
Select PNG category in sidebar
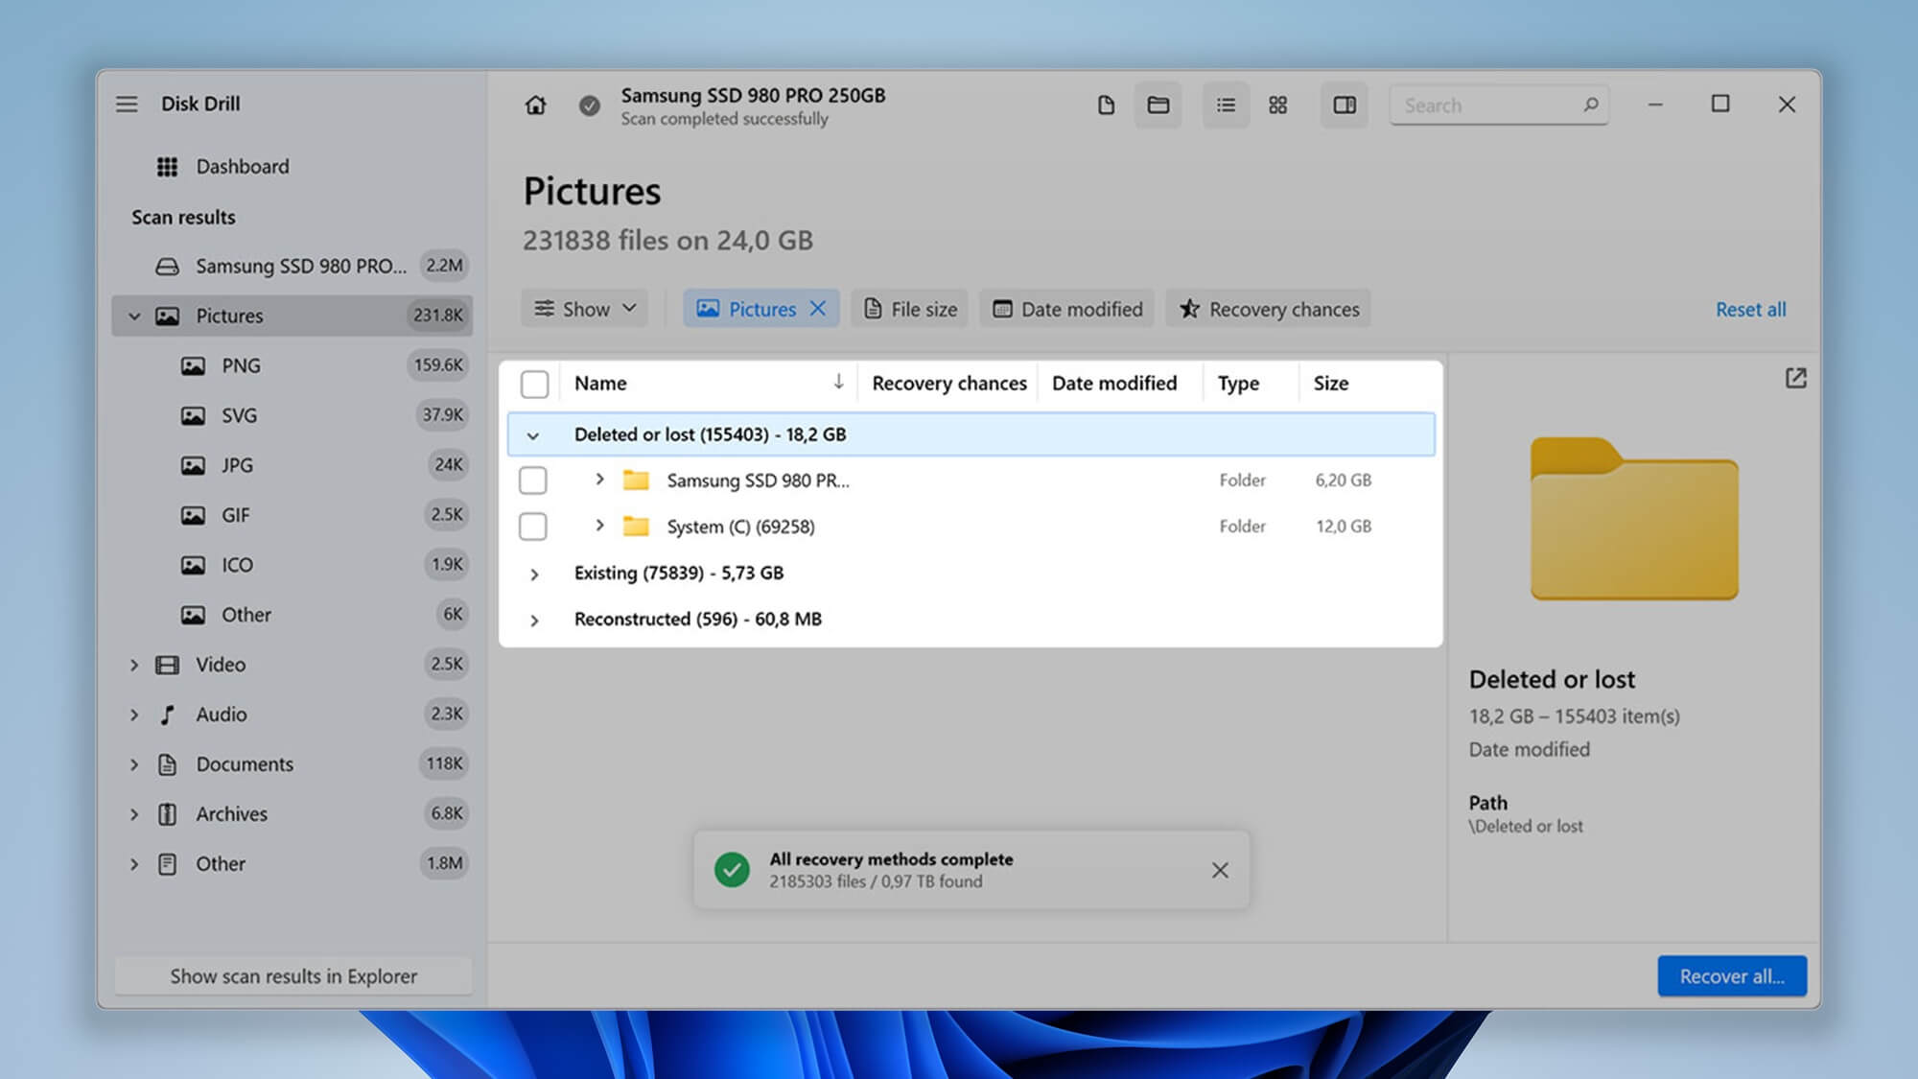tap(292, 365)
